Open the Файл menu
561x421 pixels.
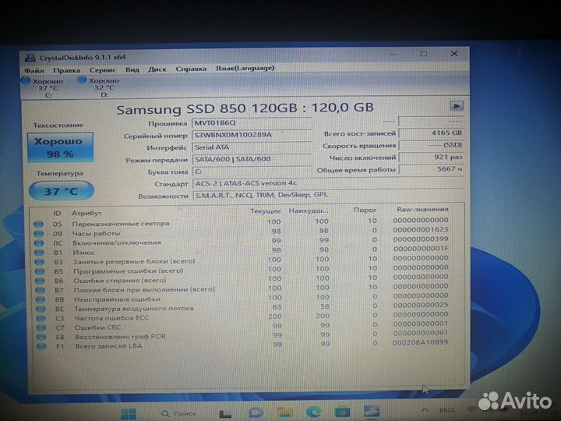pyautogui.click(x=34, y=70)
